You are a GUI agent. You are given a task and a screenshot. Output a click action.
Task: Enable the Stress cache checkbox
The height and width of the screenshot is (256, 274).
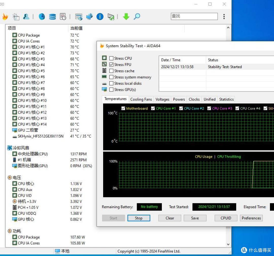click(x=111, y=71)
